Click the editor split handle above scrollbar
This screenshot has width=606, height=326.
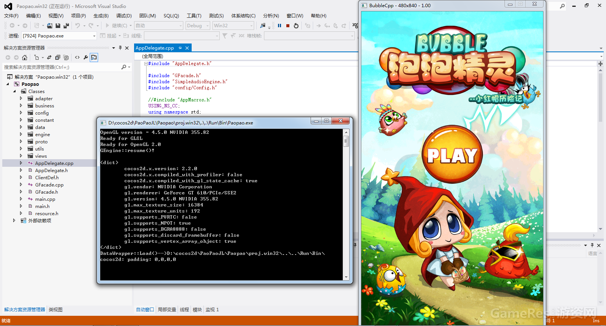pos(600,64)
